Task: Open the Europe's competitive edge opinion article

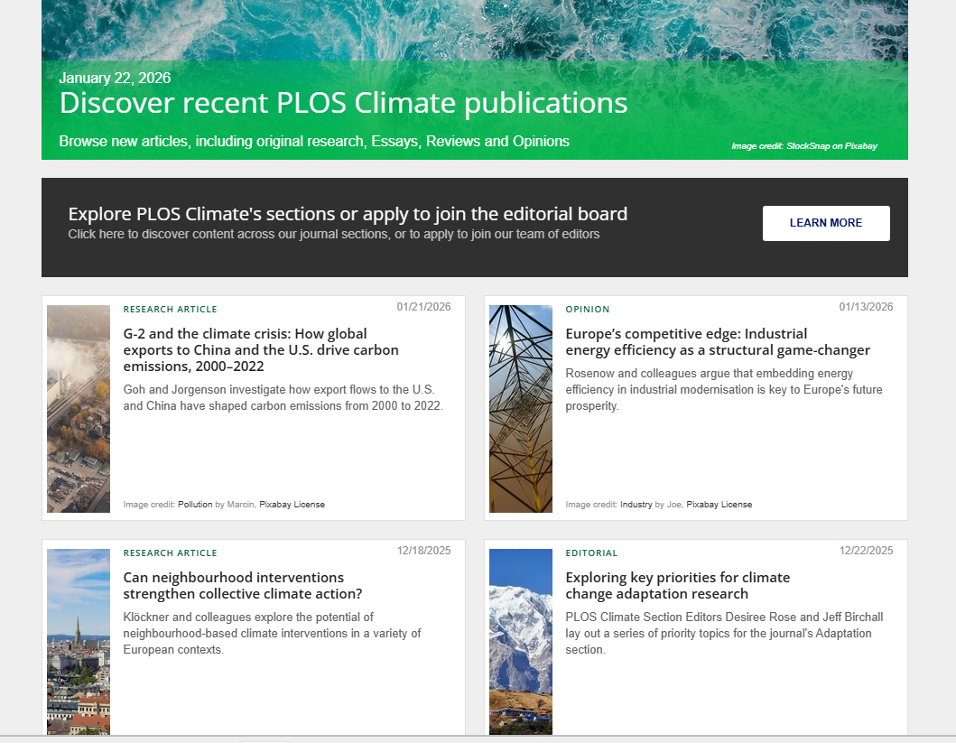Action: tap(717, 342)
